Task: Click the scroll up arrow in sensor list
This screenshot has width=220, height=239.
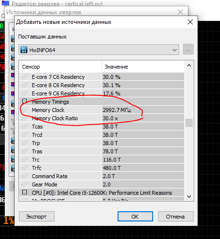Action: tap(189, 66)
